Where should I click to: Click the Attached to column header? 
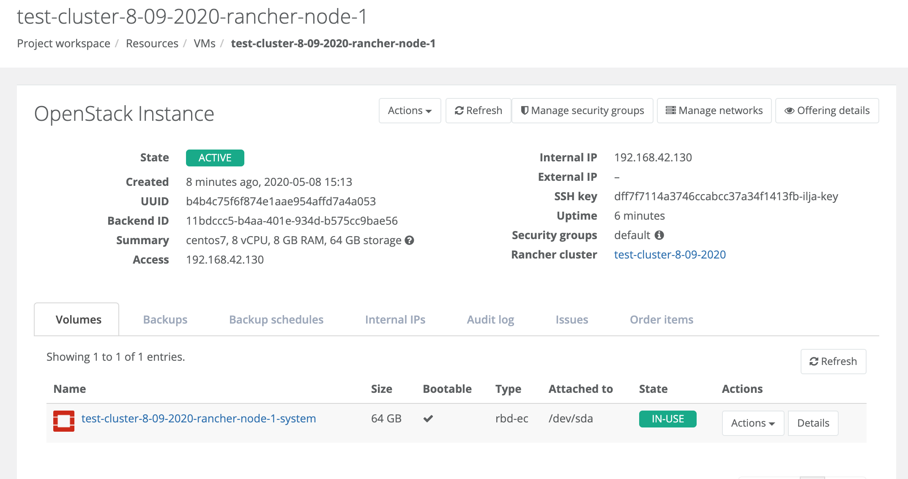click(581, 389)
